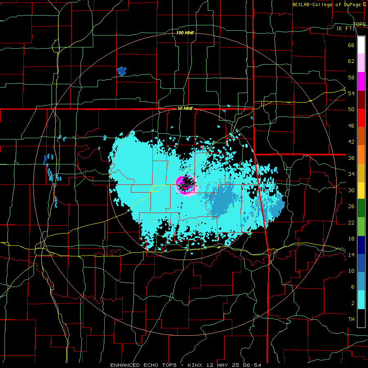Click the 50 NMI range ring label

point(185,108)
